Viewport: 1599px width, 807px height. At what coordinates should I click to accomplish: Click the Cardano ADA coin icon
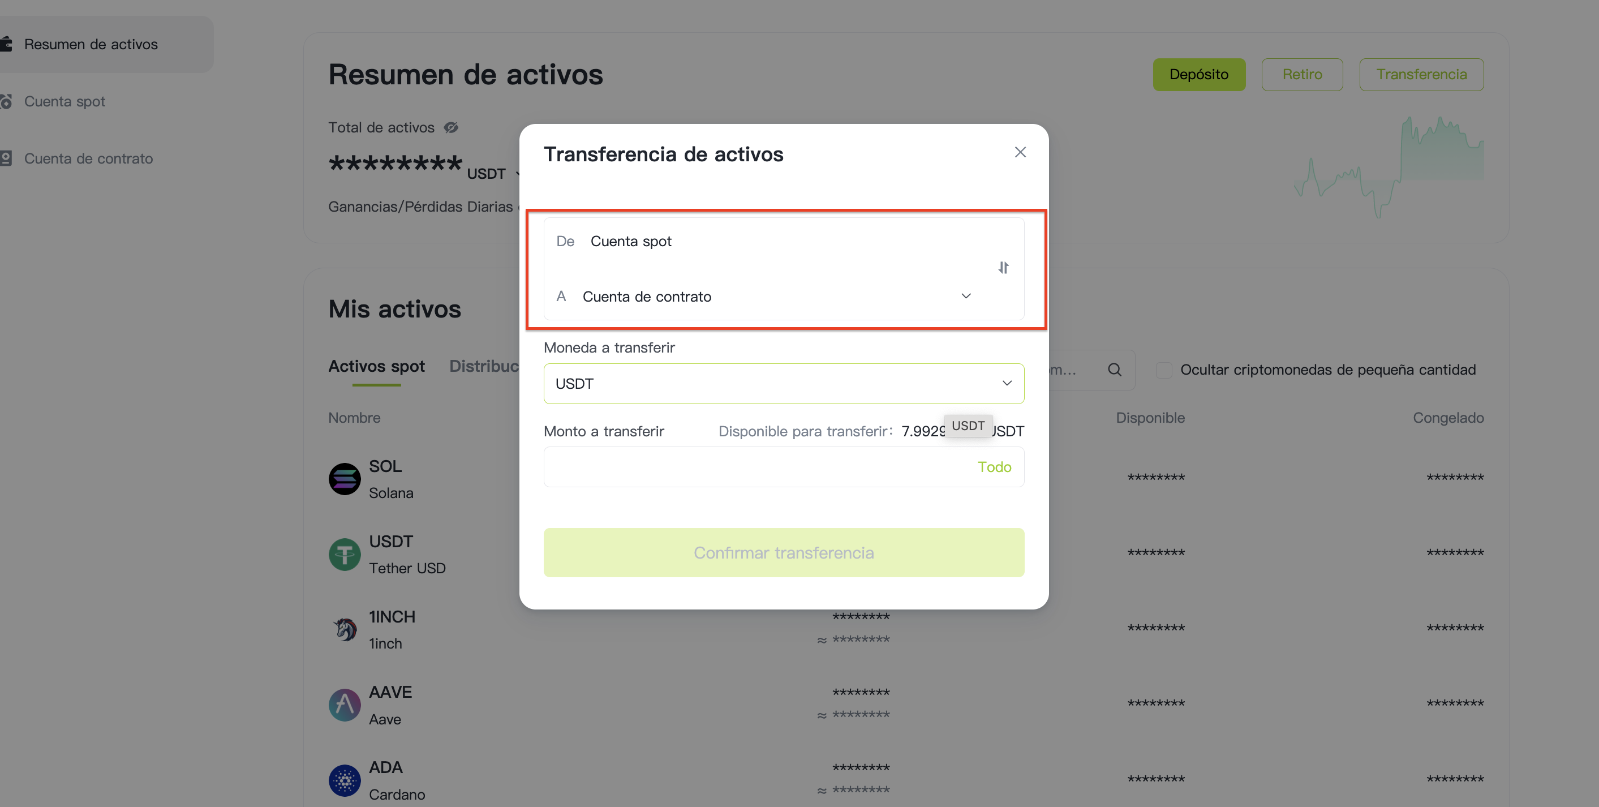[345, 781]
